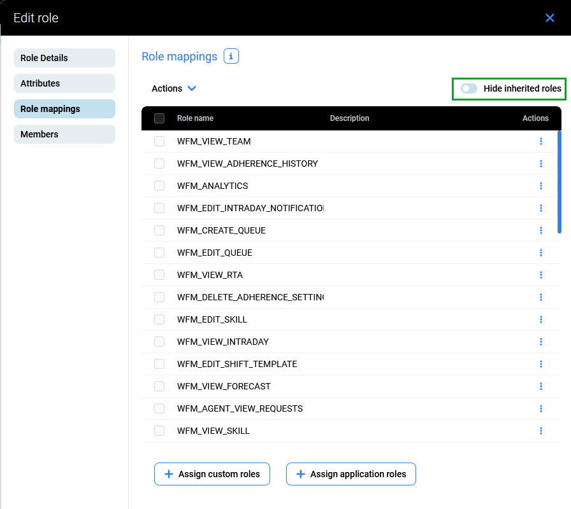Open three-dot menu for WFM_ANALYTICS

click(x=540, y=186)
